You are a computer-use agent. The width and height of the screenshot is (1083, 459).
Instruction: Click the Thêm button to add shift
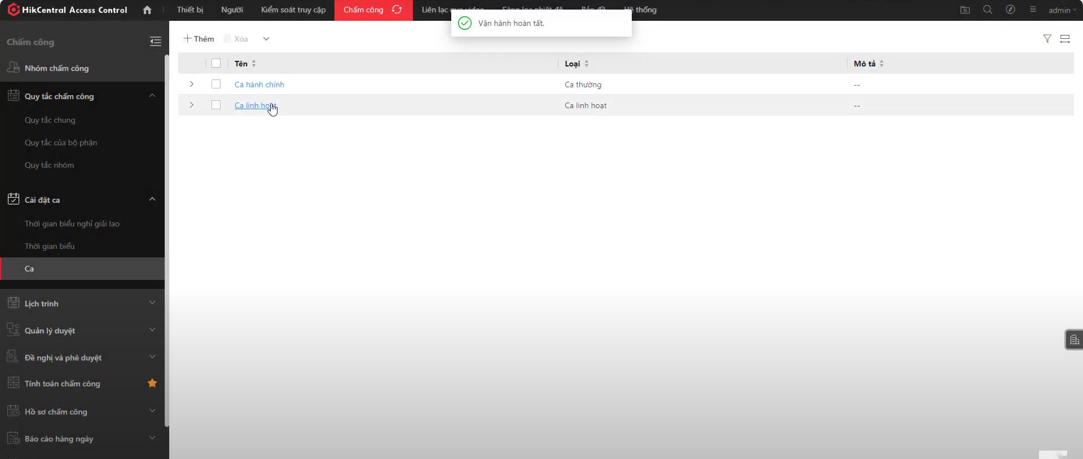[x=199, y=39]
